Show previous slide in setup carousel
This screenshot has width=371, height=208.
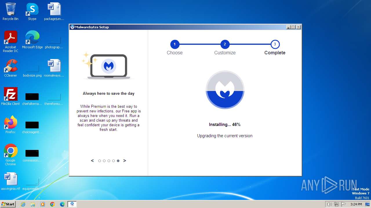92,161
